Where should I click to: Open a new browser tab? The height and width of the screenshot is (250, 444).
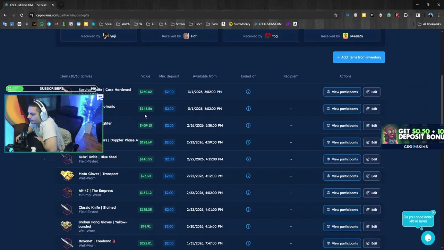click(x=61, y=5)
